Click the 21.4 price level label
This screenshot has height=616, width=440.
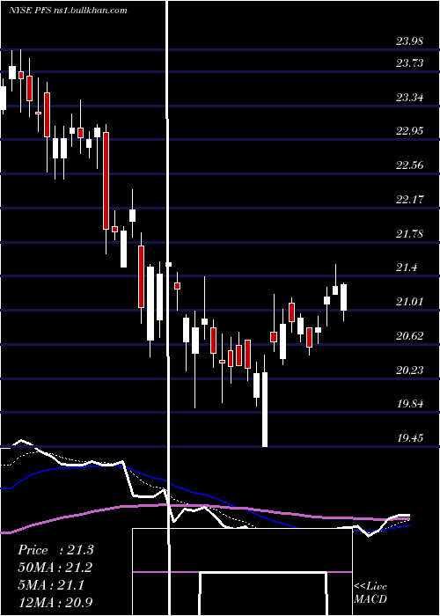pyautogui.click(x=407, y=268)
